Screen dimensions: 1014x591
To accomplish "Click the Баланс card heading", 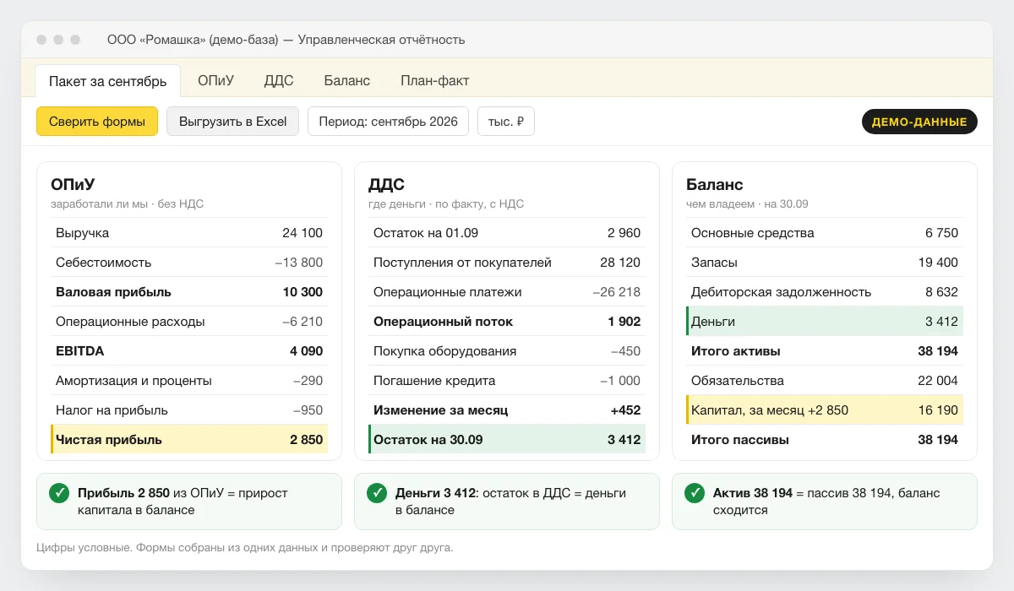I will pos(715,185).
